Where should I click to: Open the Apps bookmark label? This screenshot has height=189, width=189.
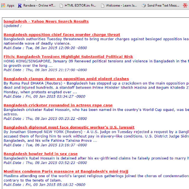(11, 6)
